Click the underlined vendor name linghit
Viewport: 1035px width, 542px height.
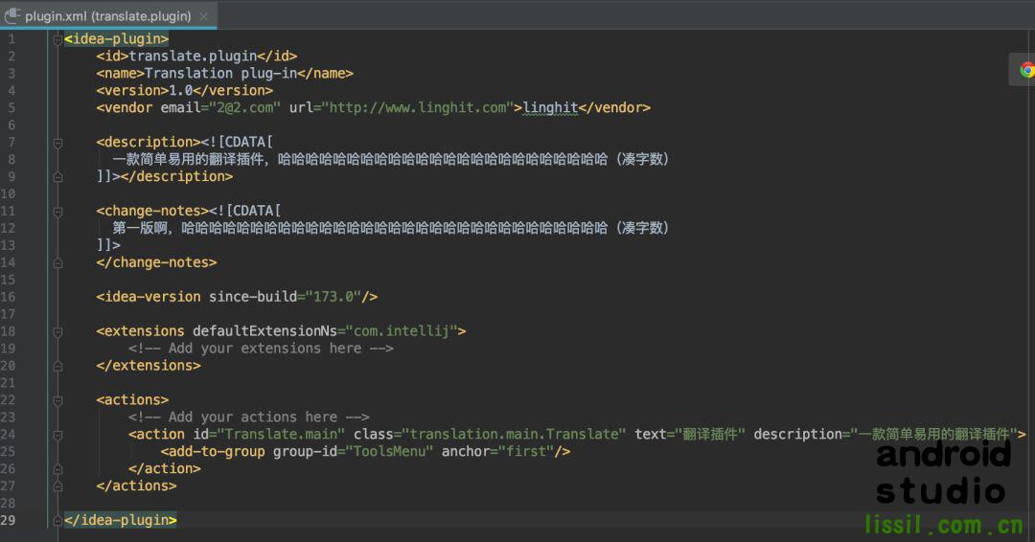click(550, 107)
